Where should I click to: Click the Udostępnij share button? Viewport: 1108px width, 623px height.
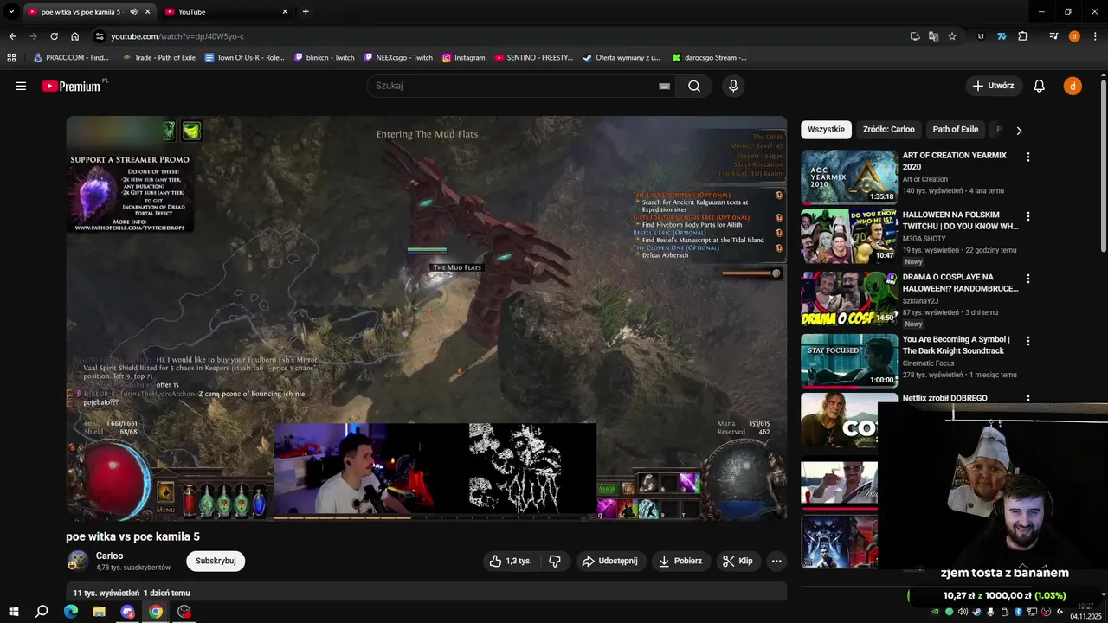pos(611,561)
